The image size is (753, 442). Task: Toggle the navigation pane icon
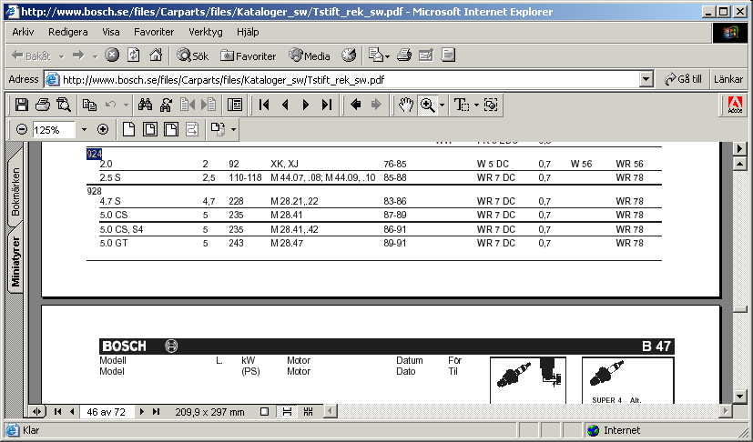click(x=235, y=105)
